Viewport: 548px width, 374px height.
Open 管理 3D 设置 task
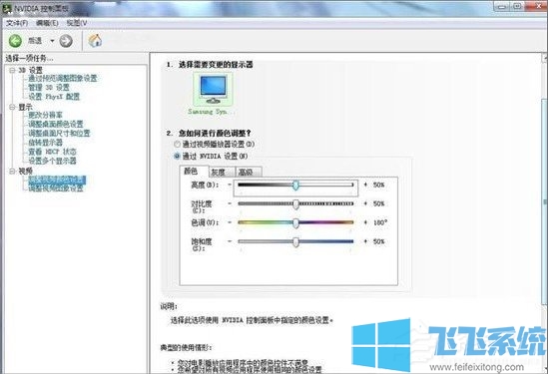[x=49, y=88]
